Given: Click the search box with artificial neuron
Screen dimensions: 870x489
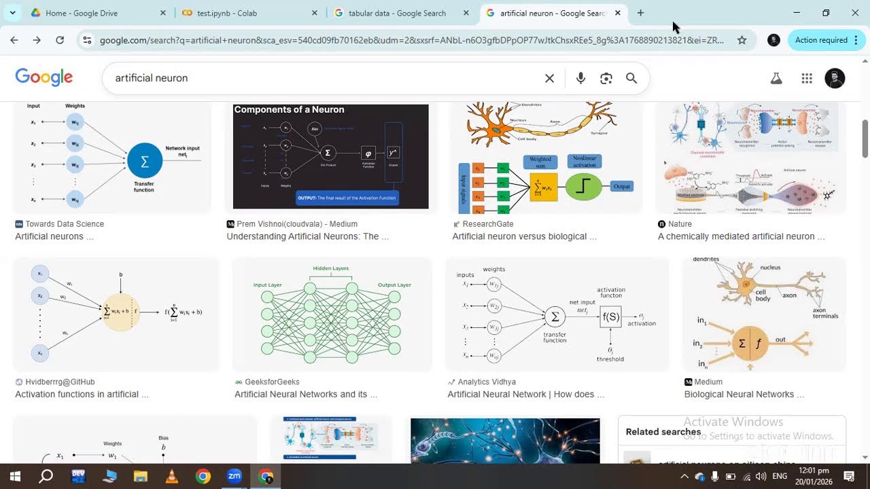Looking at the screenshot, I should (326, 78).
